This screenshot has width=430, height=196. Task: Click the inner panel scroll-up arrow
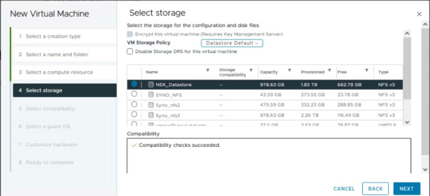(x=407, y=34)
